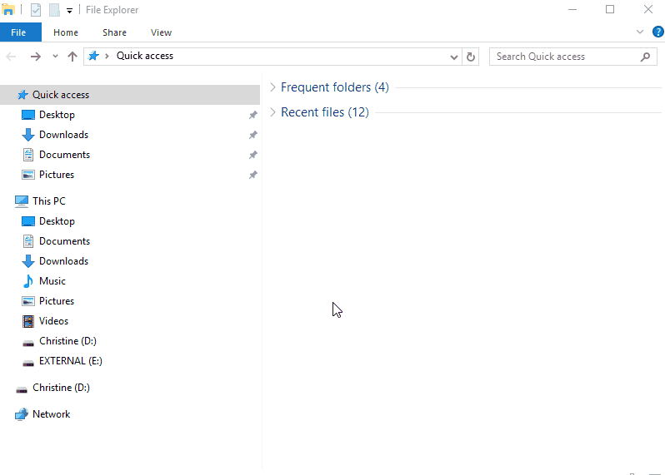This screenshot has height=475, width=665.
Task: Open the Help question mark icon
Action: (657, 32)
